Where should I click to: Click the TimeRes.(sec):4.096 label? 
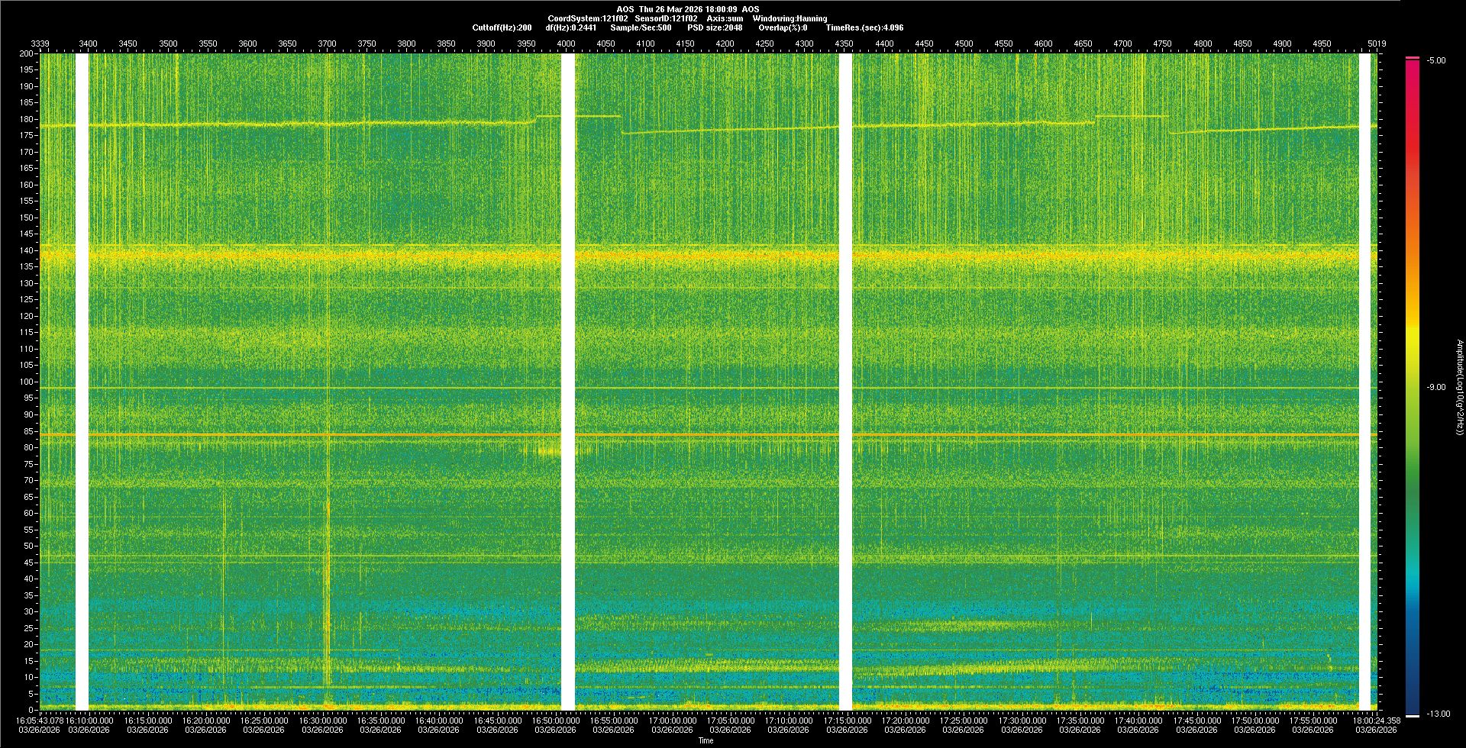pos(864,27)
